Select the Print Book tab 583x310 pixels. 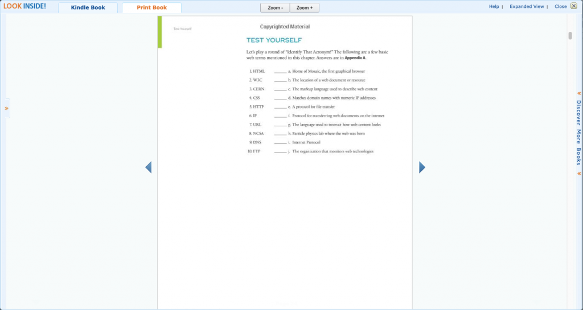(x=151, y=8)
